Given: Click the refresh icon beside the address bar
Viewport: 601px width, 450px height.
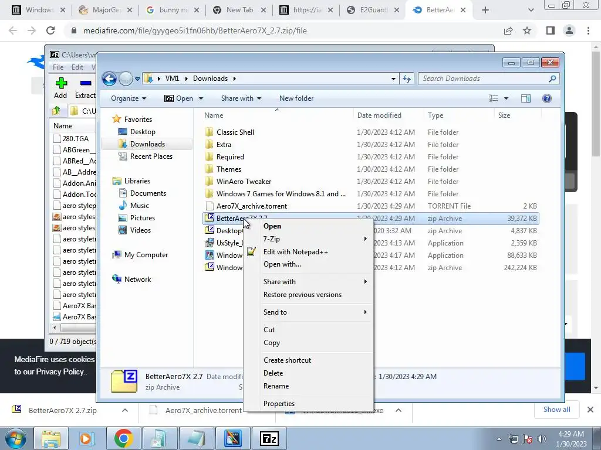Looking at the screenshot, I should [406, 79].
